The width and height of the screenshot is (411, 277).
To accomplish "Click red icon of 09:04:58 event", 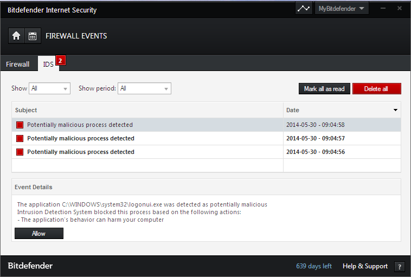I will [x=20, y=125].
